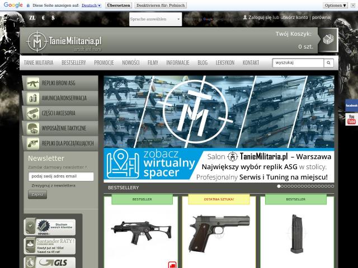Select the first banner slide dot
The image size is (358, 268).
click(279, 186)
